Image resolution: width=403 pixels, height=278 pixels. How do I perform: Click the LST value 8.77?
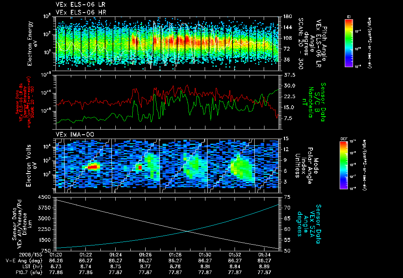click(145, 267)
